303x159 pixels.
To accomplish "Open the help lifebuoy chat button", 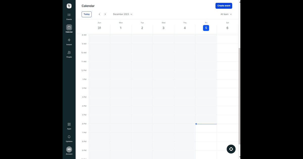I will (x=231, y=149).
